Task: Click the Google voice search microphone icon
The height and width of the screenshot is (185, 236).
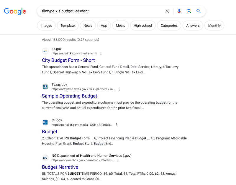Action: [179, 11]
